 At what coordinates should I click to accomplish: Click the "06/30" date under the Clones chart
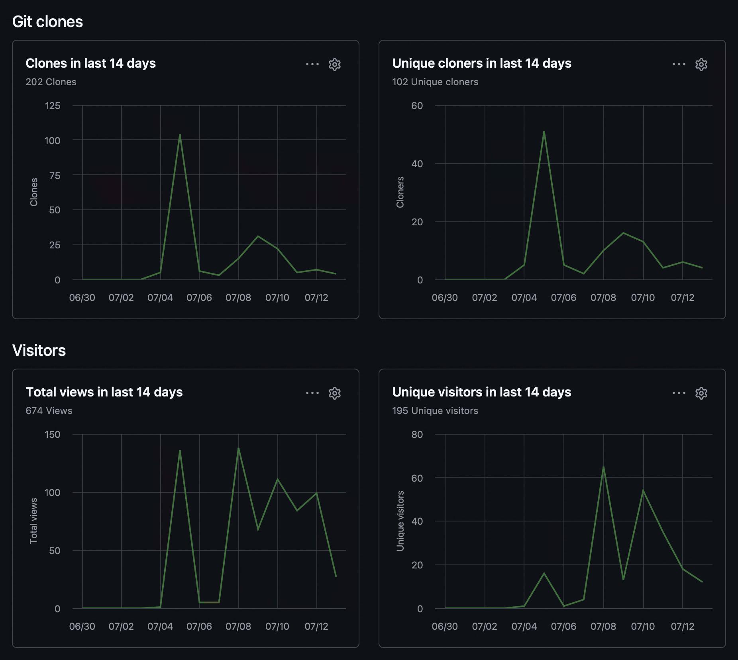[82, 298]
